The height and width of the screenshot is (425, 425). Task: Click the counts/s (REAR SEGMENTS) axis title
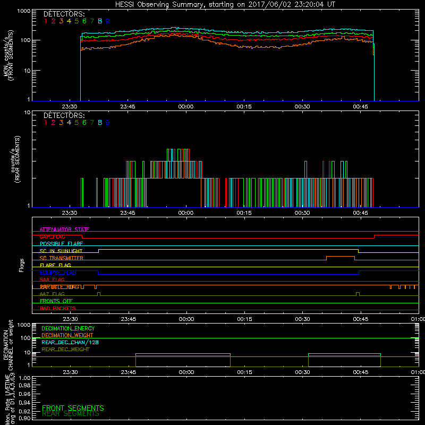point(15,159)
